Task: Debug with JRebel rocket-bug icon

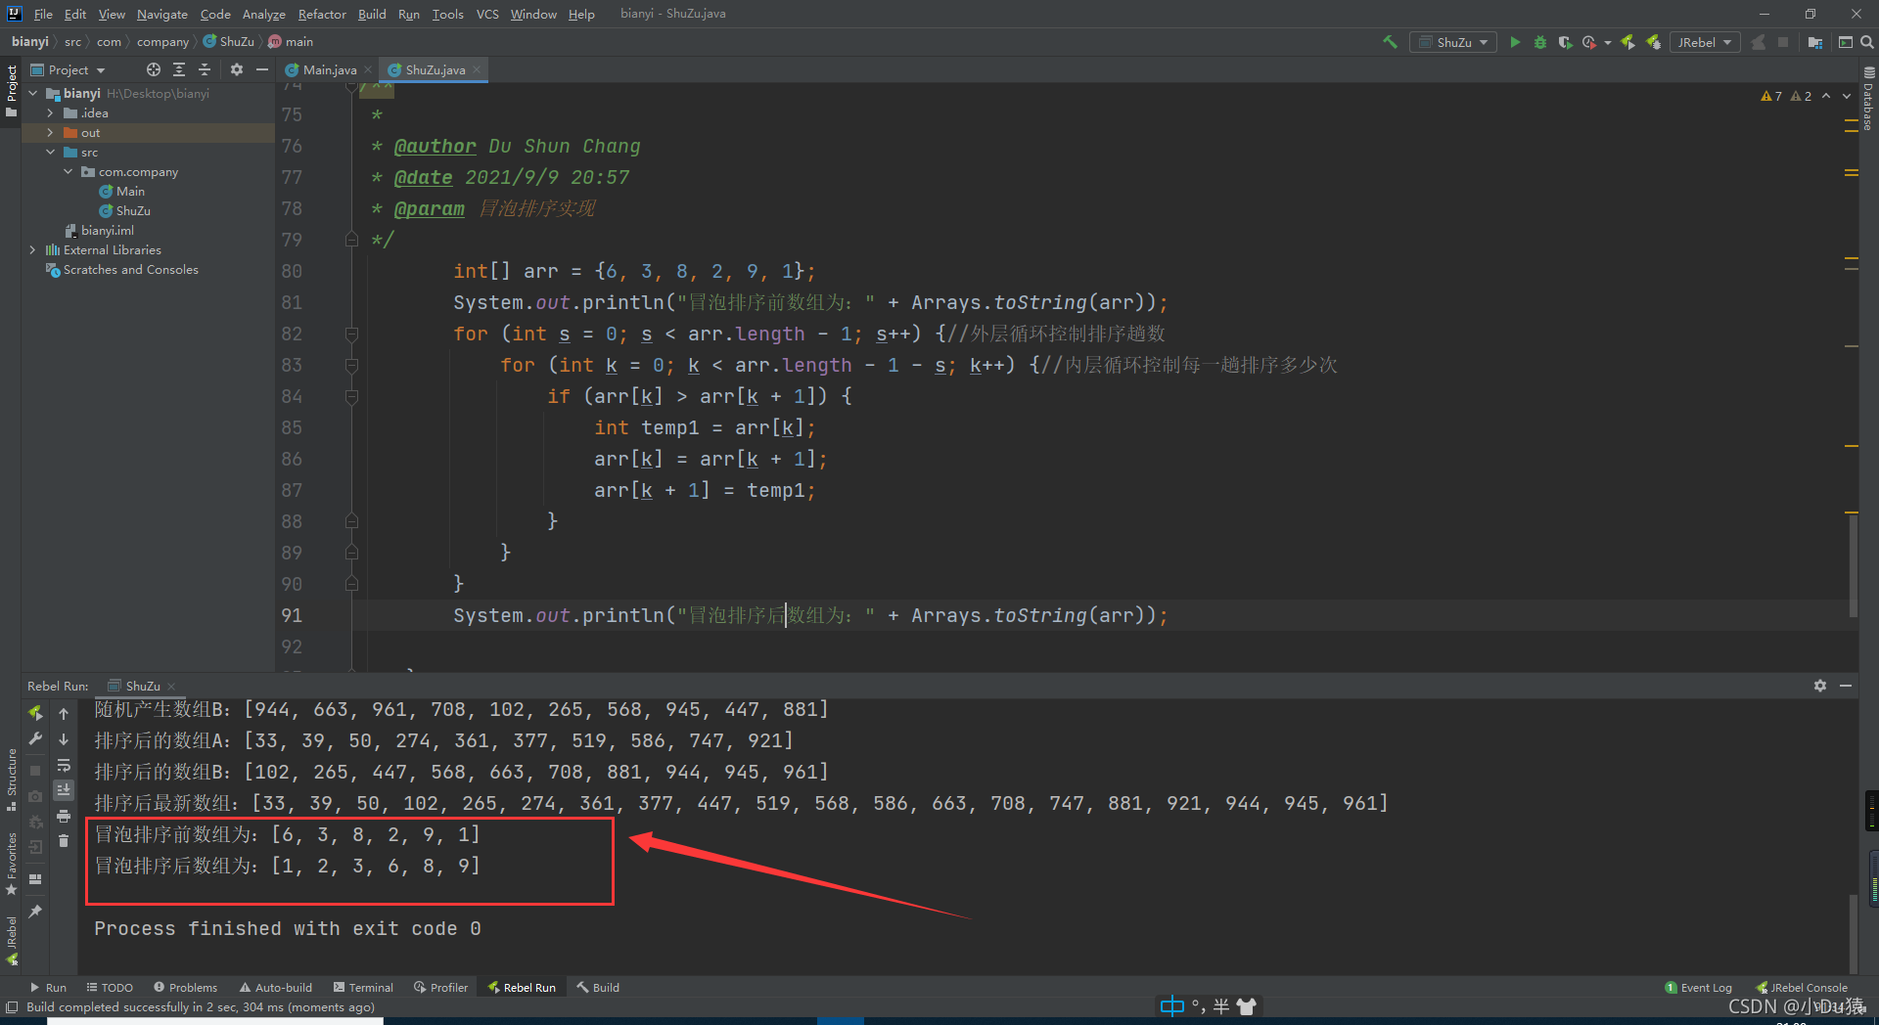Action: [x=1654, y=42]
